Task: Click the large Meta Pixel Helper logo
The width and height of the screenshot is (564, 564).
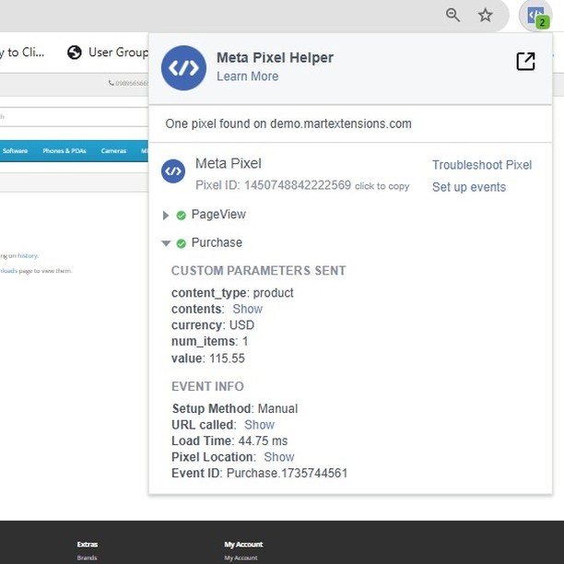Action: coord(183,67)
